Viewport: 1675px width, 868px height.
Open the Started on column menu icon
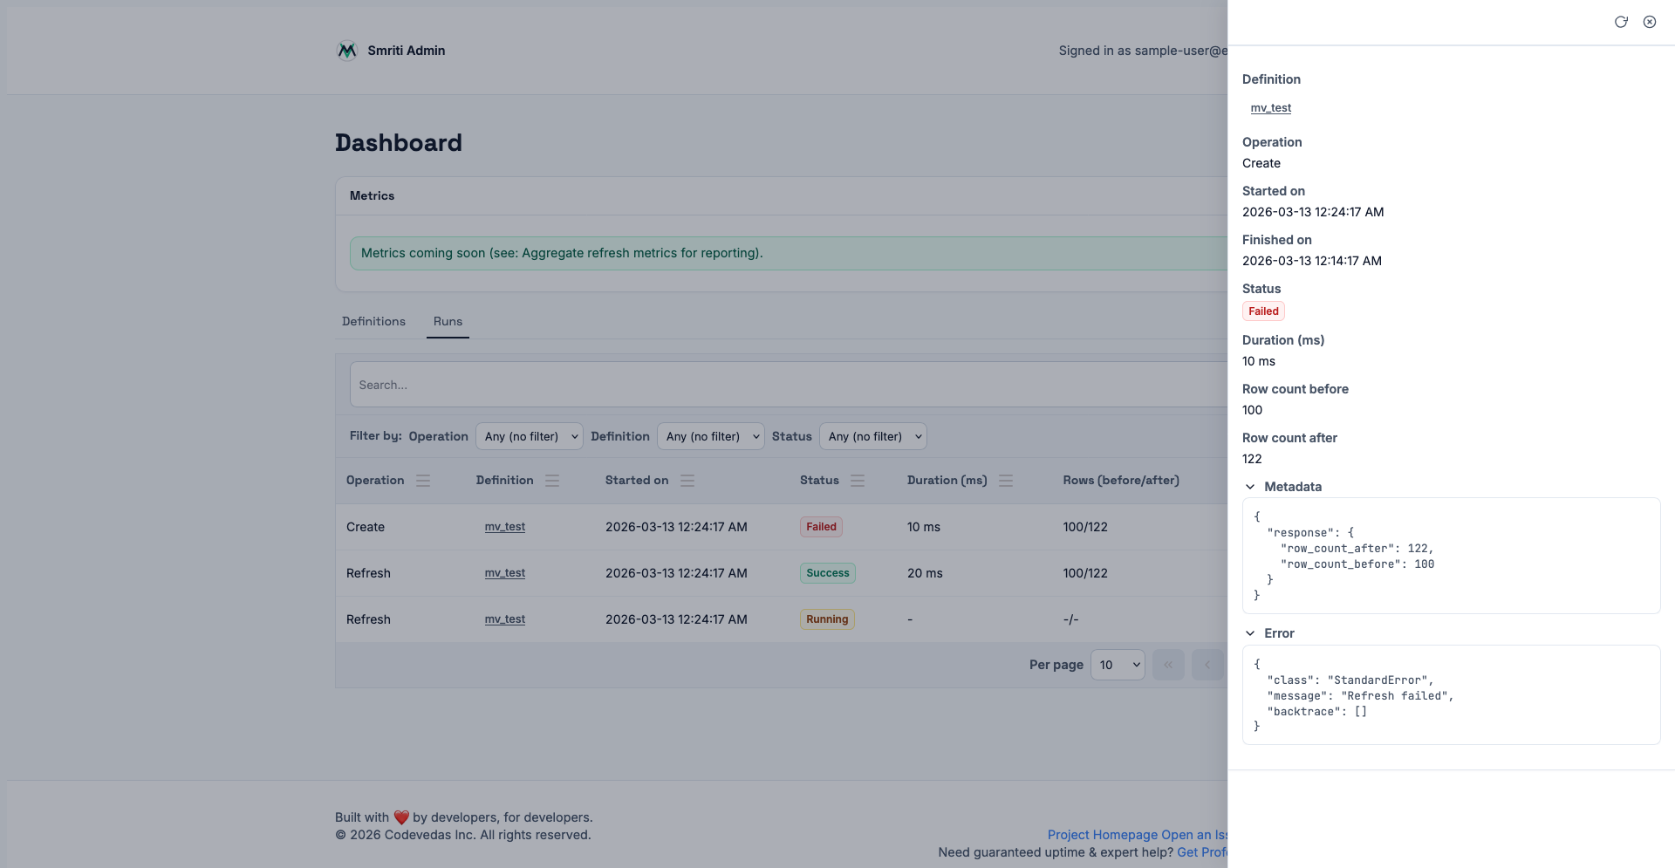[687, 481]
